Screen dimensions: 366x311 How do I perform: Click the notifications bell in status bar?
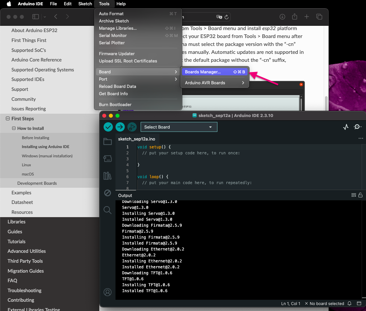tap(349, 303)
